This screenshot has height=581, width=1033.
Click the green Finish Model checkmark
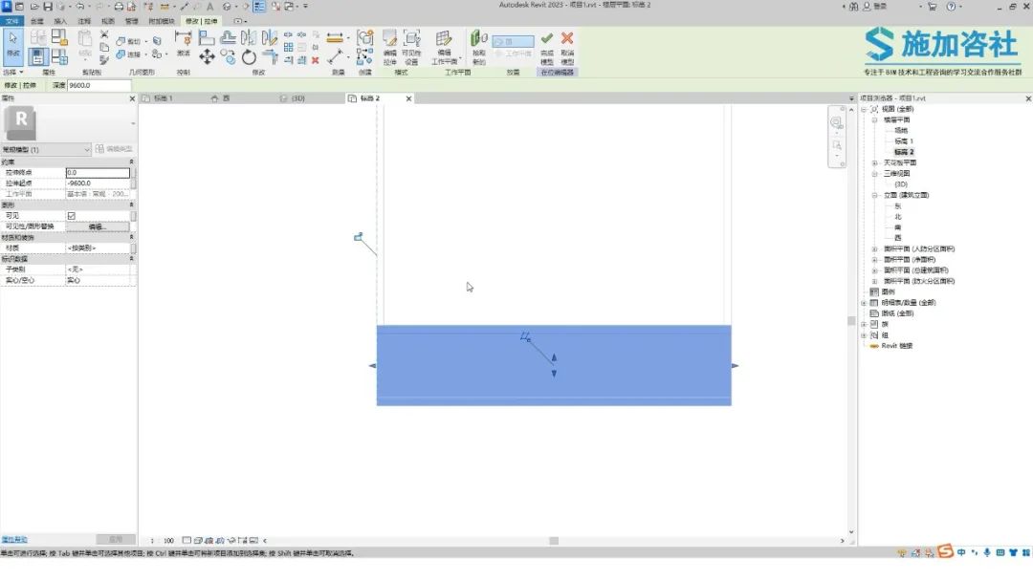pos(546,40)
